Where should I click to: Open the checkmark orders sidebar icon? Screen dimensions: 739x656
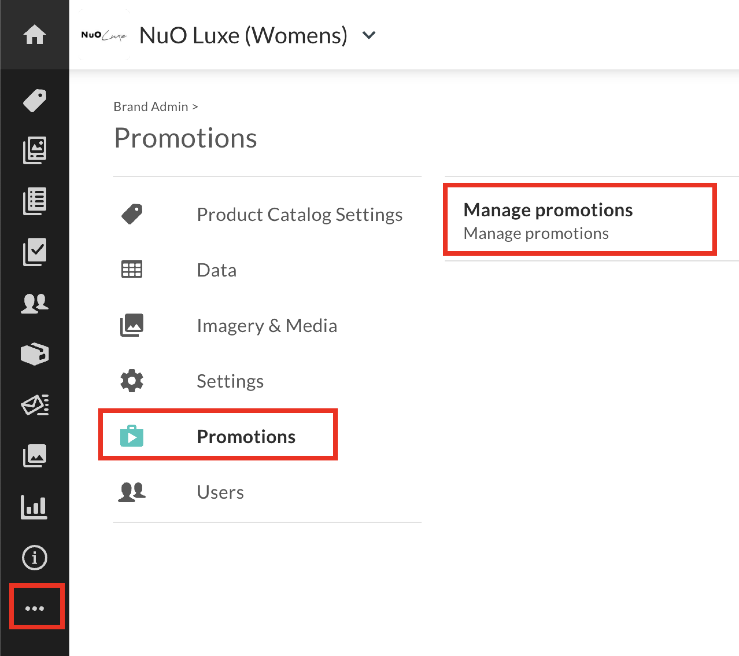[x=35, y=252]
